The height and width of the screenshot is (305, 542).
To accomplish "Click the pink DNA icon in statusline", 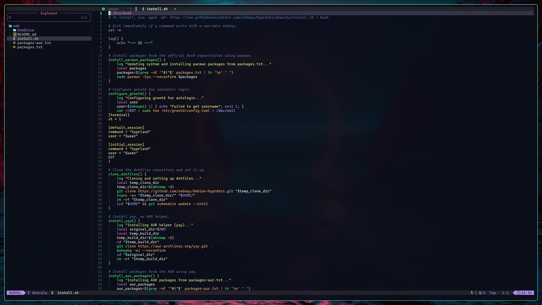I will (472, 293).
